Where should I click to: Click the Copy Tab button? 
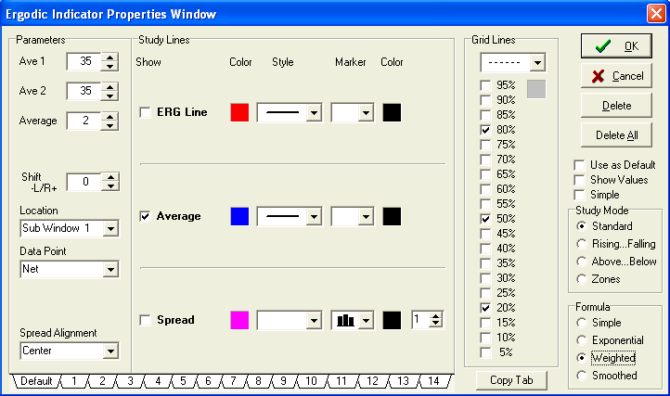click(514, 381)
